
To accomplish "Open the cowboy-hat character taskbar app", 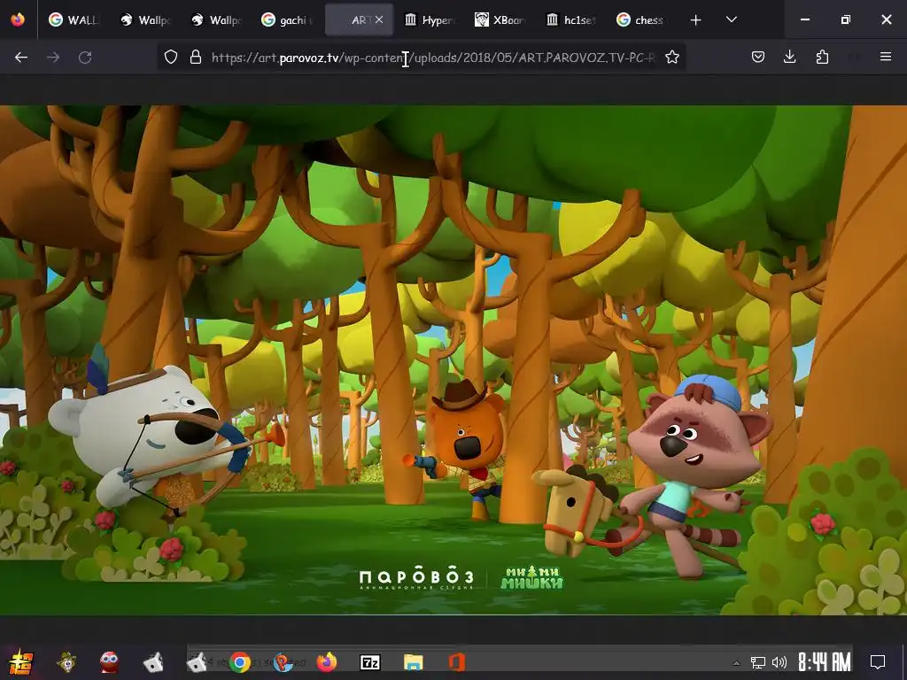I will tap(67, 662).
